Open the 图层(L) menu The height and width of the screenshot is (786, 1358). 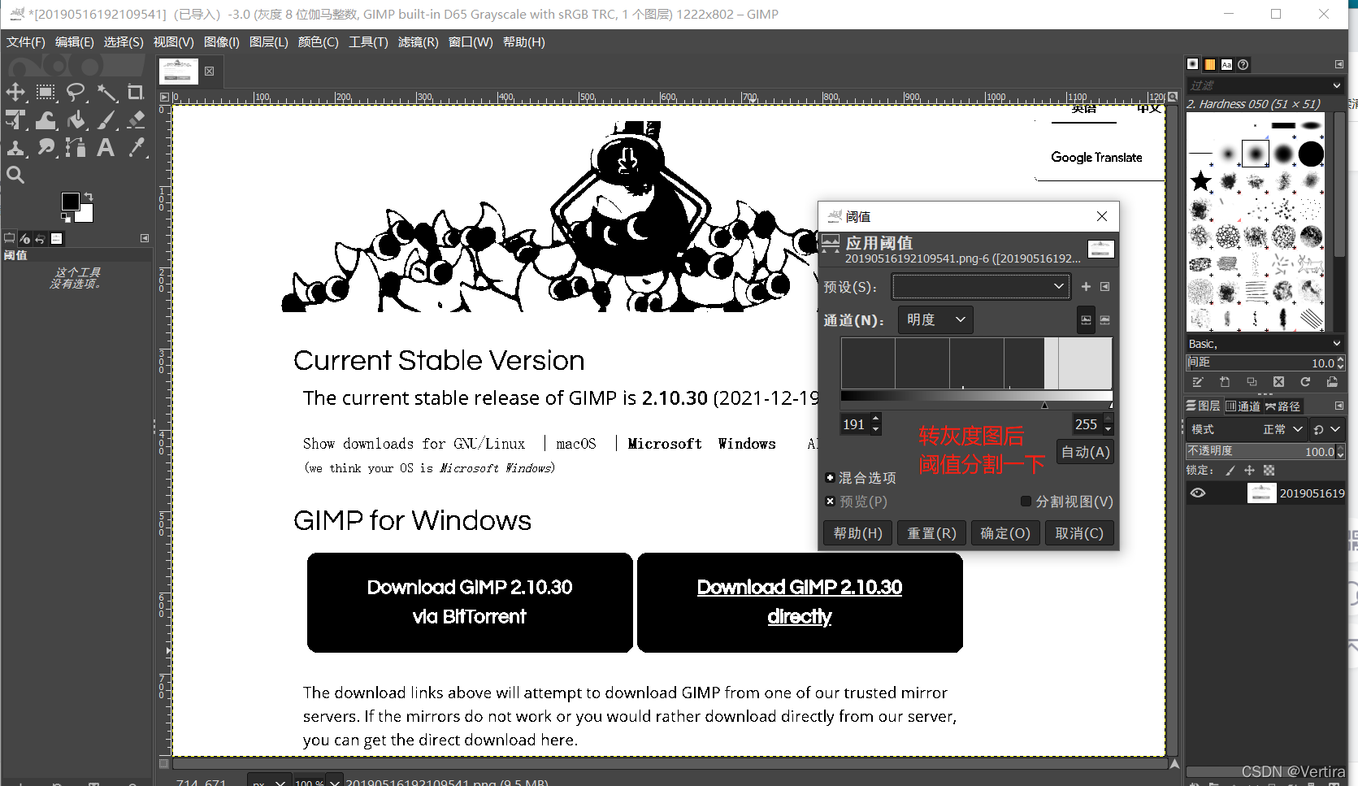pos(269,42)
